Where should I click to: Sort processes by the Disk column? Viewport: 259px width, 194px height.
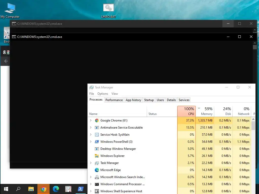click(224, 111)
